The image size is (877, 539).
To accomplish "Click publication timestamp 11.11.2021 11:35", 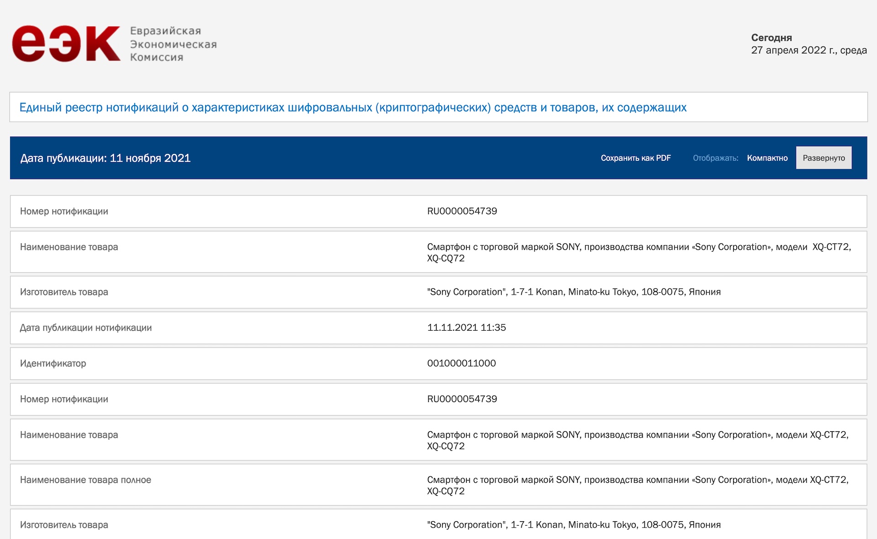I will (466, 328).
